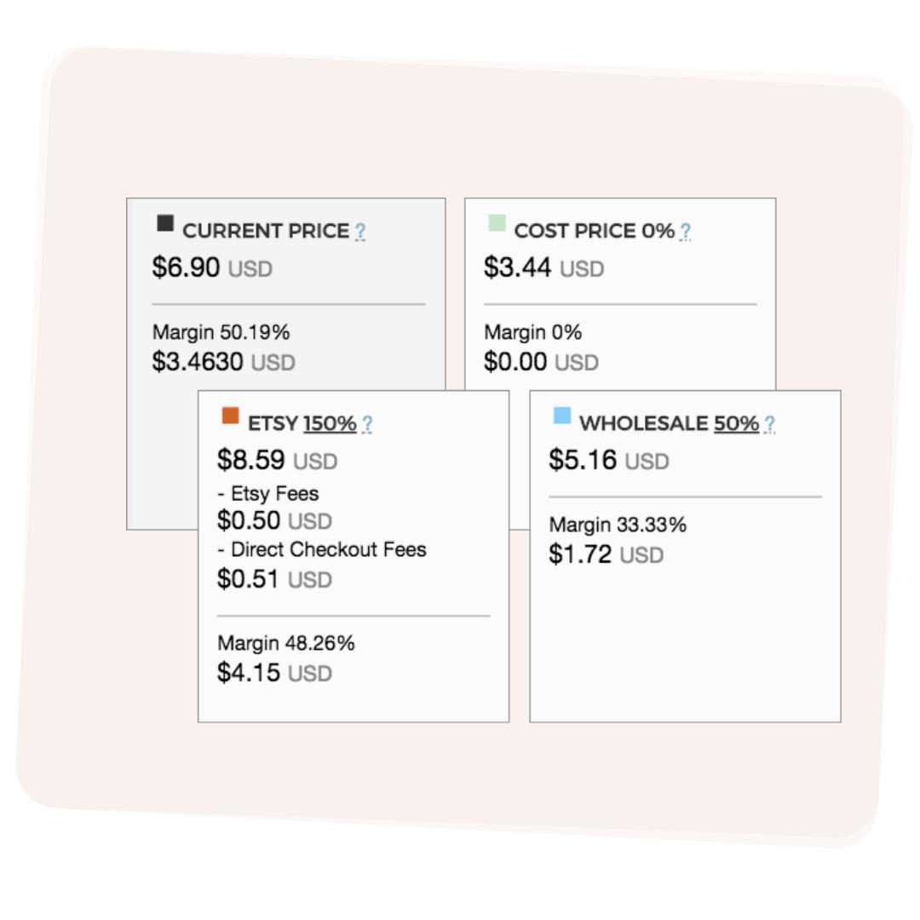Select the CURRENT PRICE card heading

[x=265, y=229]
